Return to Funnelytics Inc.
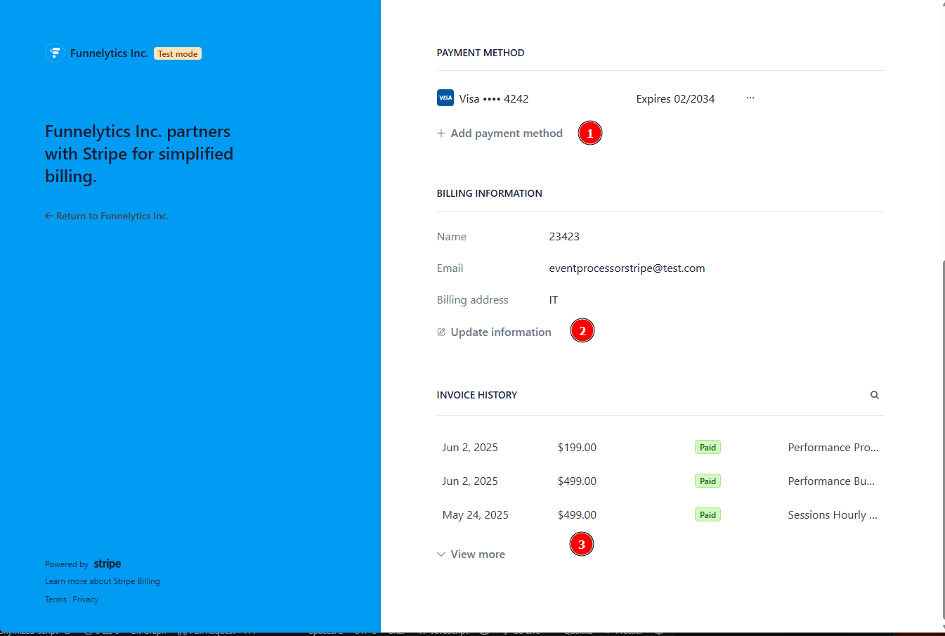Screen dimensions: 945x636 107,216
